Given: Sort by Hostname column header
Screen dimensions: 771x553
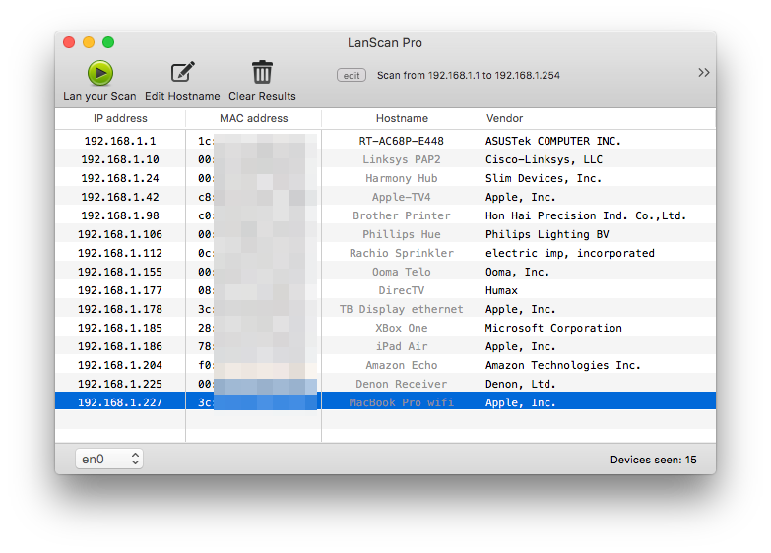Looking at the screenshot, I should [x=402, y=118].
